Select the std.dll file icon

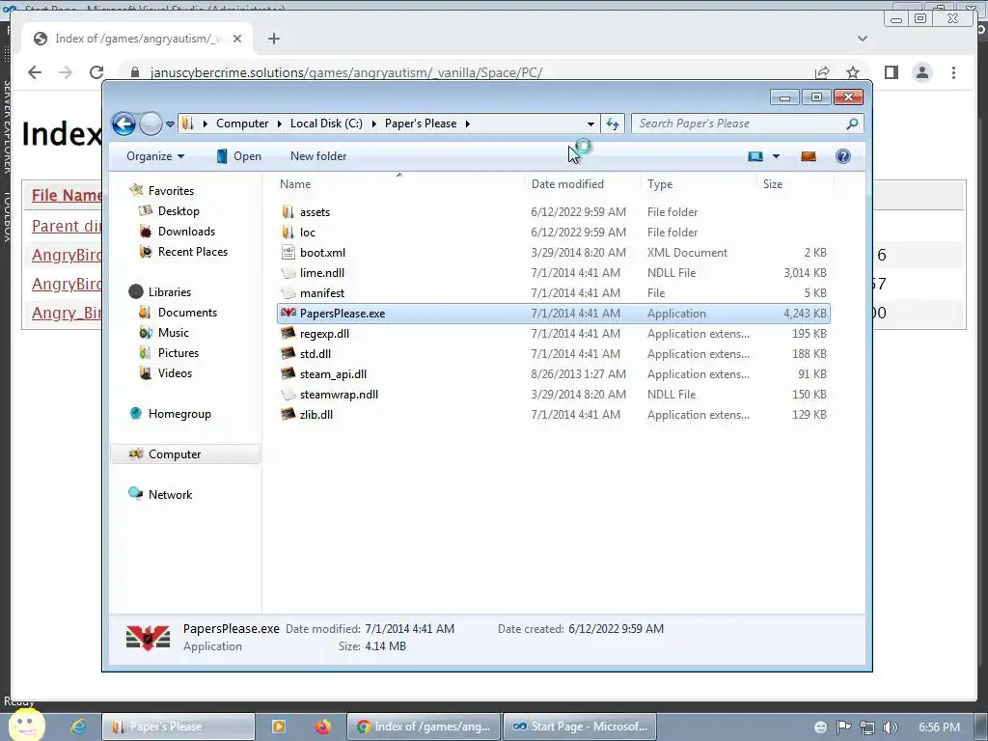point(288,353)
